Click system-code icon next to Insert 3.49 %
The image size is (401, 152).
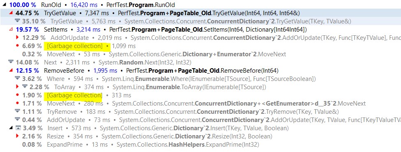click(18, 128)
